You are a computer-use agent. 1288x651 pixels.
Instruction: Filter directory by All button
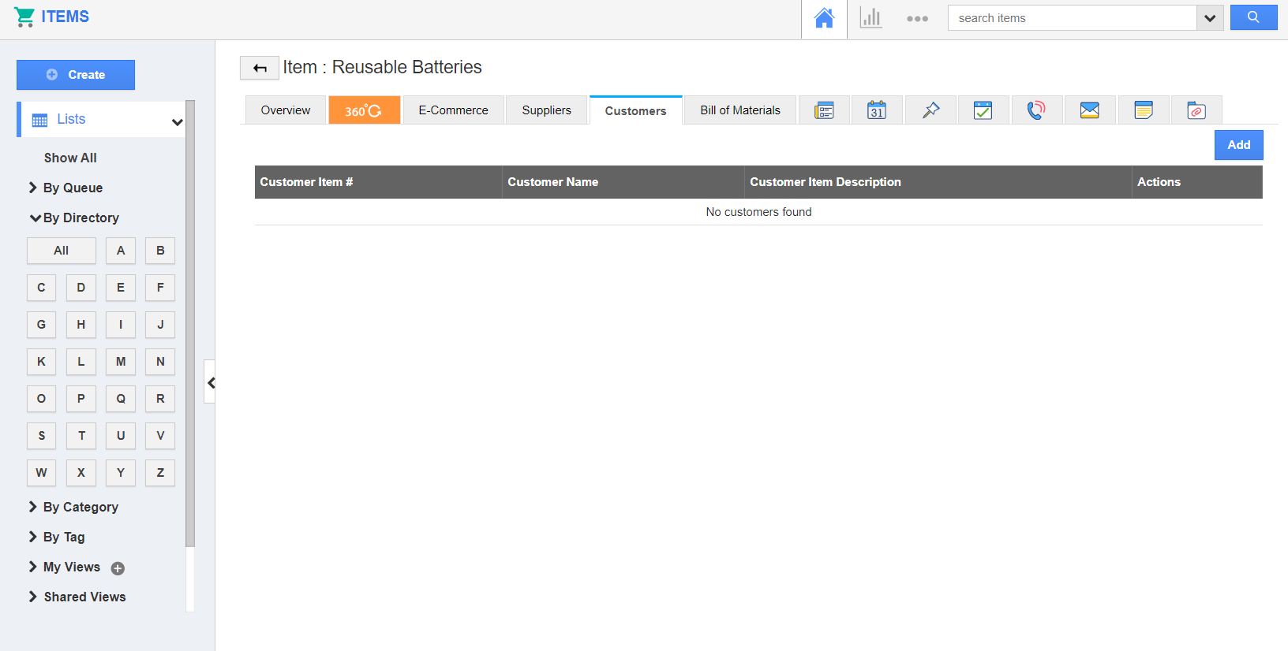click(62, 251)
